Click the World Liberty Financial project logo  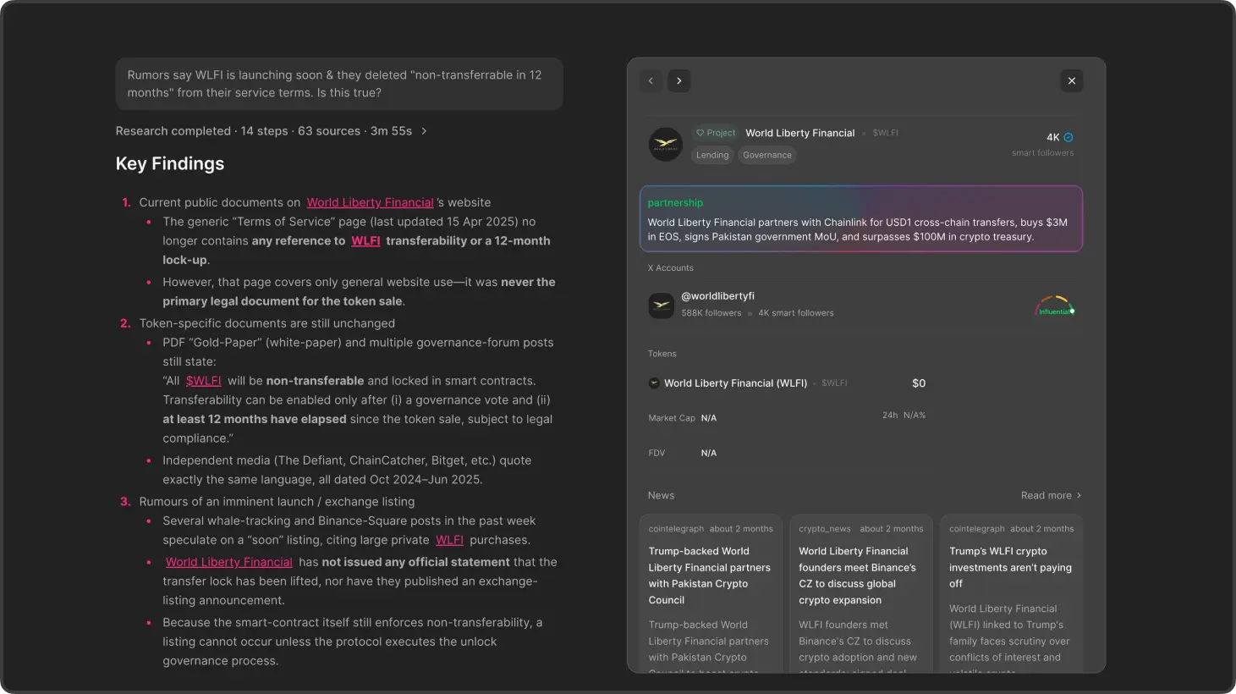pyautogui.click(x=665, y=145)
